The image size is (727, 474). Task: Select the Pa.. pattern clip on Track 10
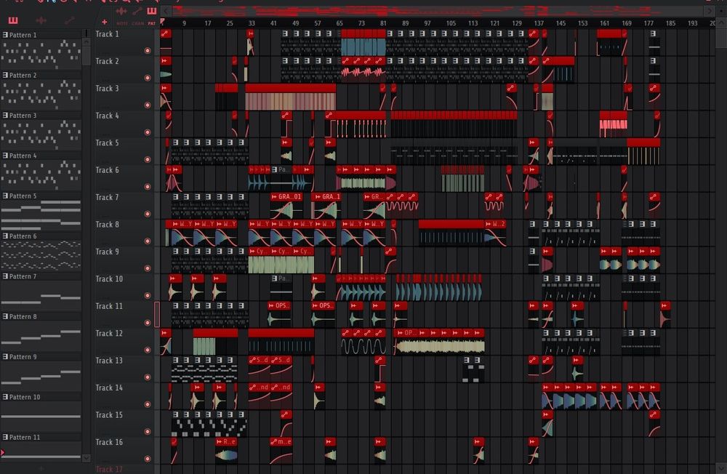tap(281, 288)
